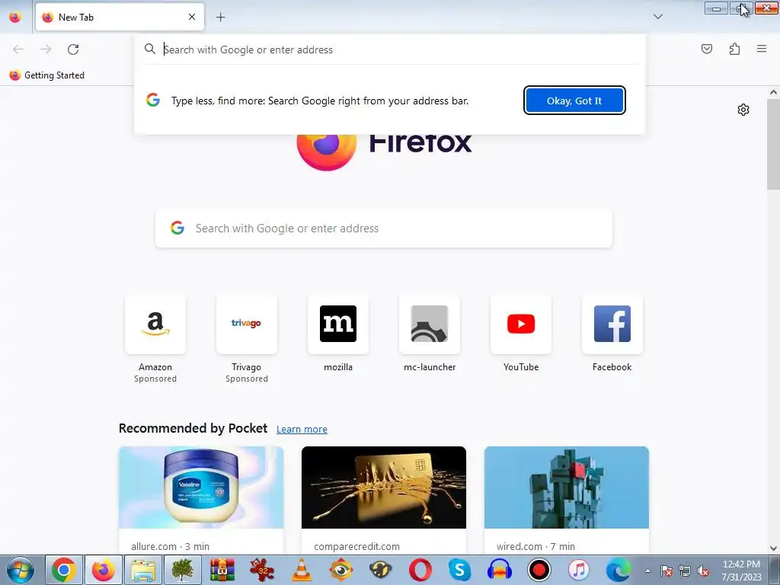The image size is (780, 585).
Task: Click the Firefox icon left of tab strip
Action: [x=15, y=18]
